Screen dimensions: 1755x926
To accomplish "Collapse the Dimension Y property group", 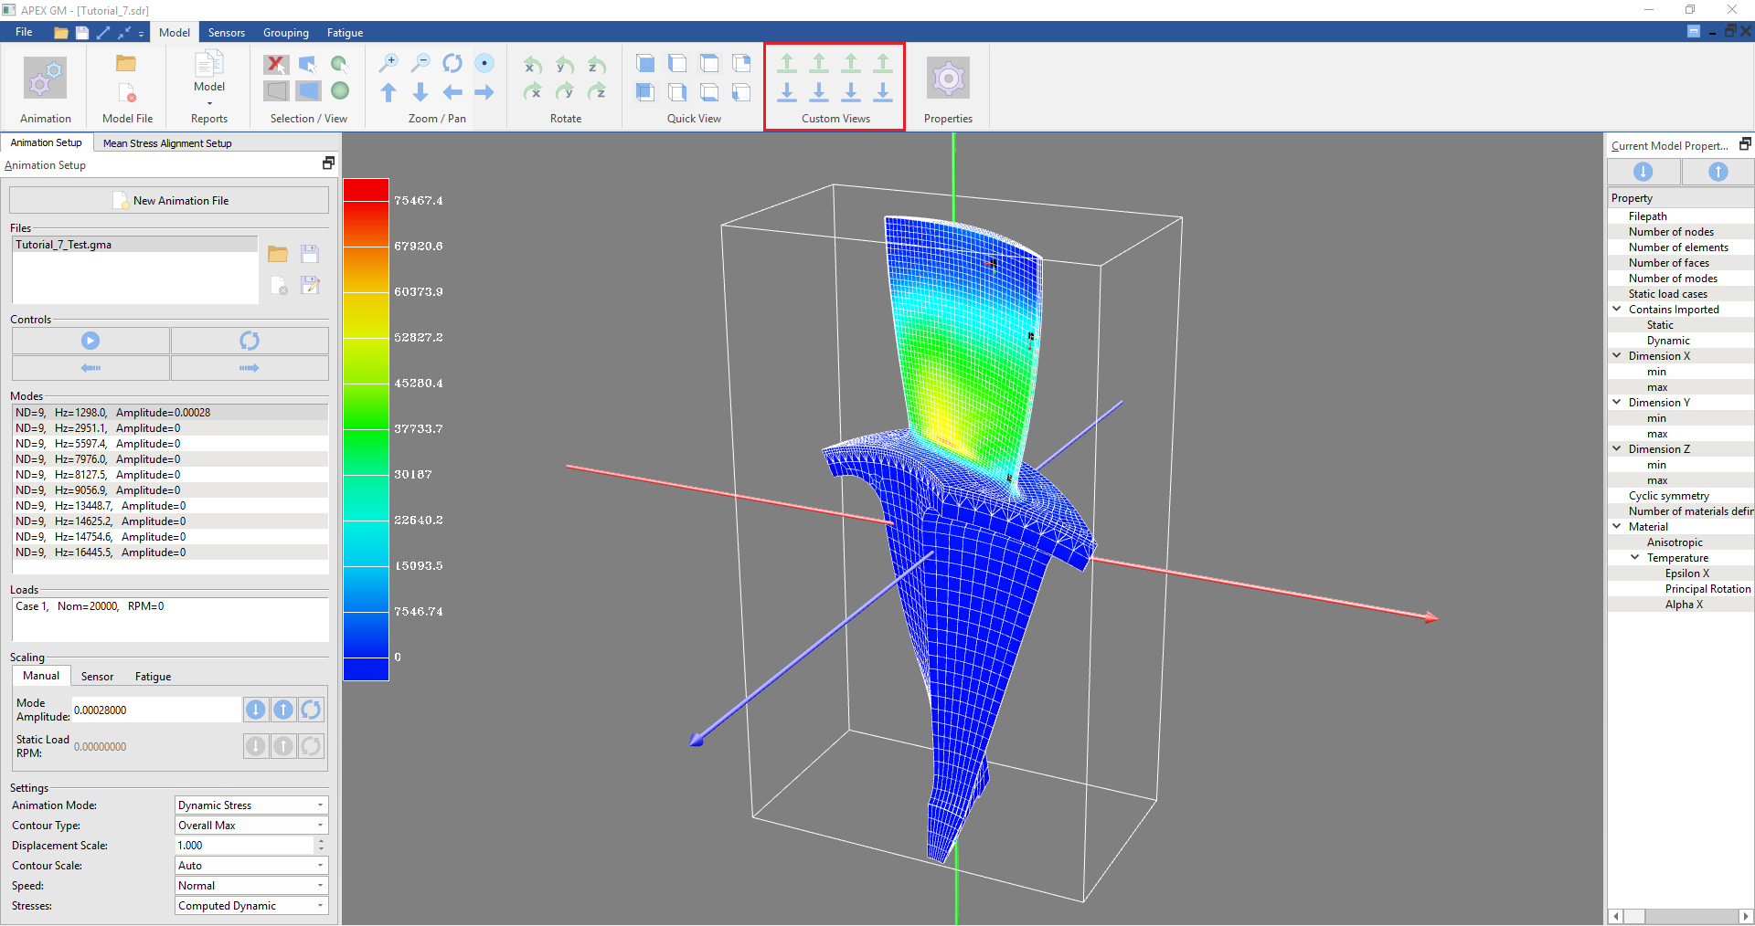I will [x=1617, y=403].
